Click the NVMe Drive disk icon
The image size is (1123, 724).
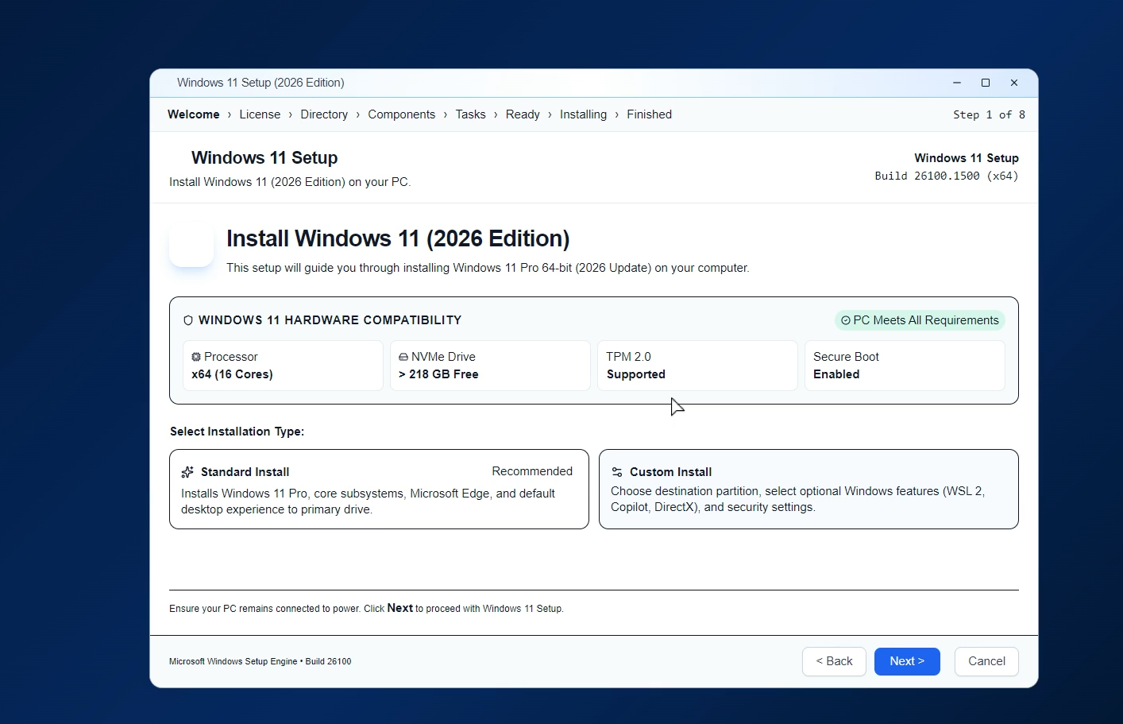coord(403,358)
